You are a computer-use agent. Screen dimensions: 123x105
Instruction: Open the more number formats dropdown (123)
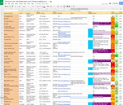[20, 6]
